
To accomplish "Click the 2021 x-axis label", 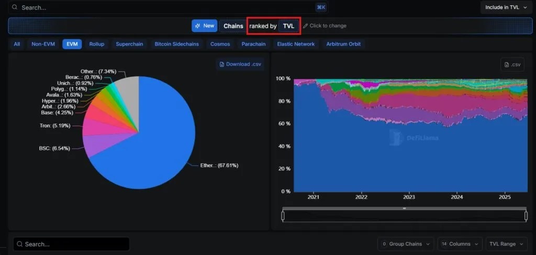I will 313,197.
